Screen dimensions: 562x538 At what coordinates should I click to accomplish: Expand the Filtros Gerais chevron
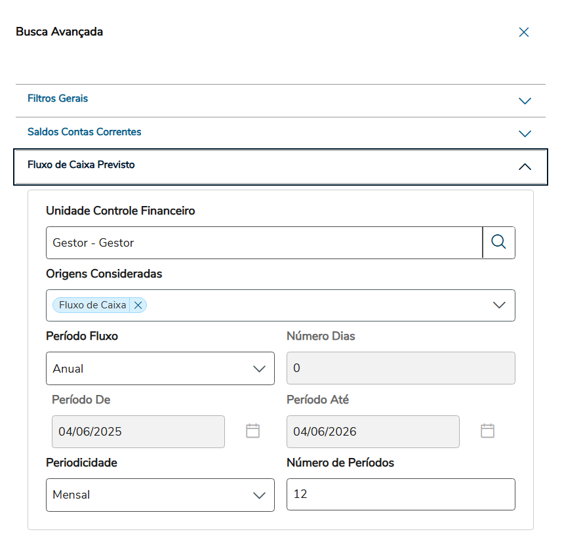525,101
